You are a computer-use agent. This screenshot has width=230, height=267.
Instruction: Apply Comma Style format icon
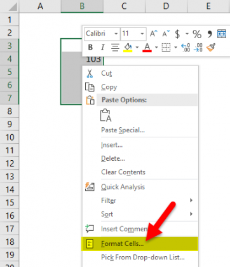click(210, 34)
